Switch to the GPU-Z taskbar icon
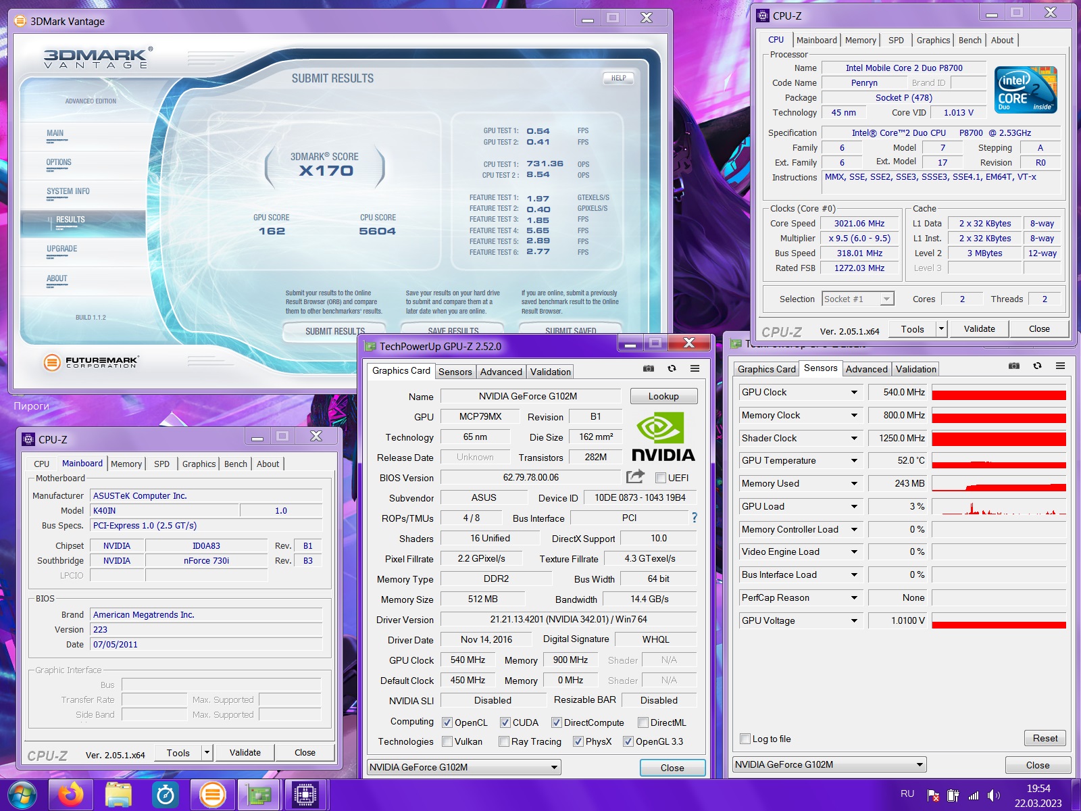 pos(259,795)
